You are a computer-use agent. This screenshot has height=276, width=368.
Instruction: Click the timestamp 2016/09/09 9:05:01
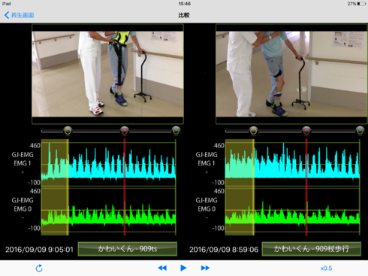(x=39, y=250)
